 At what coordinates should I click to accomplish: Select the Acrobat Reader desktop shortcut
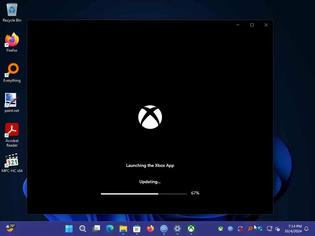tap(12, 135)
